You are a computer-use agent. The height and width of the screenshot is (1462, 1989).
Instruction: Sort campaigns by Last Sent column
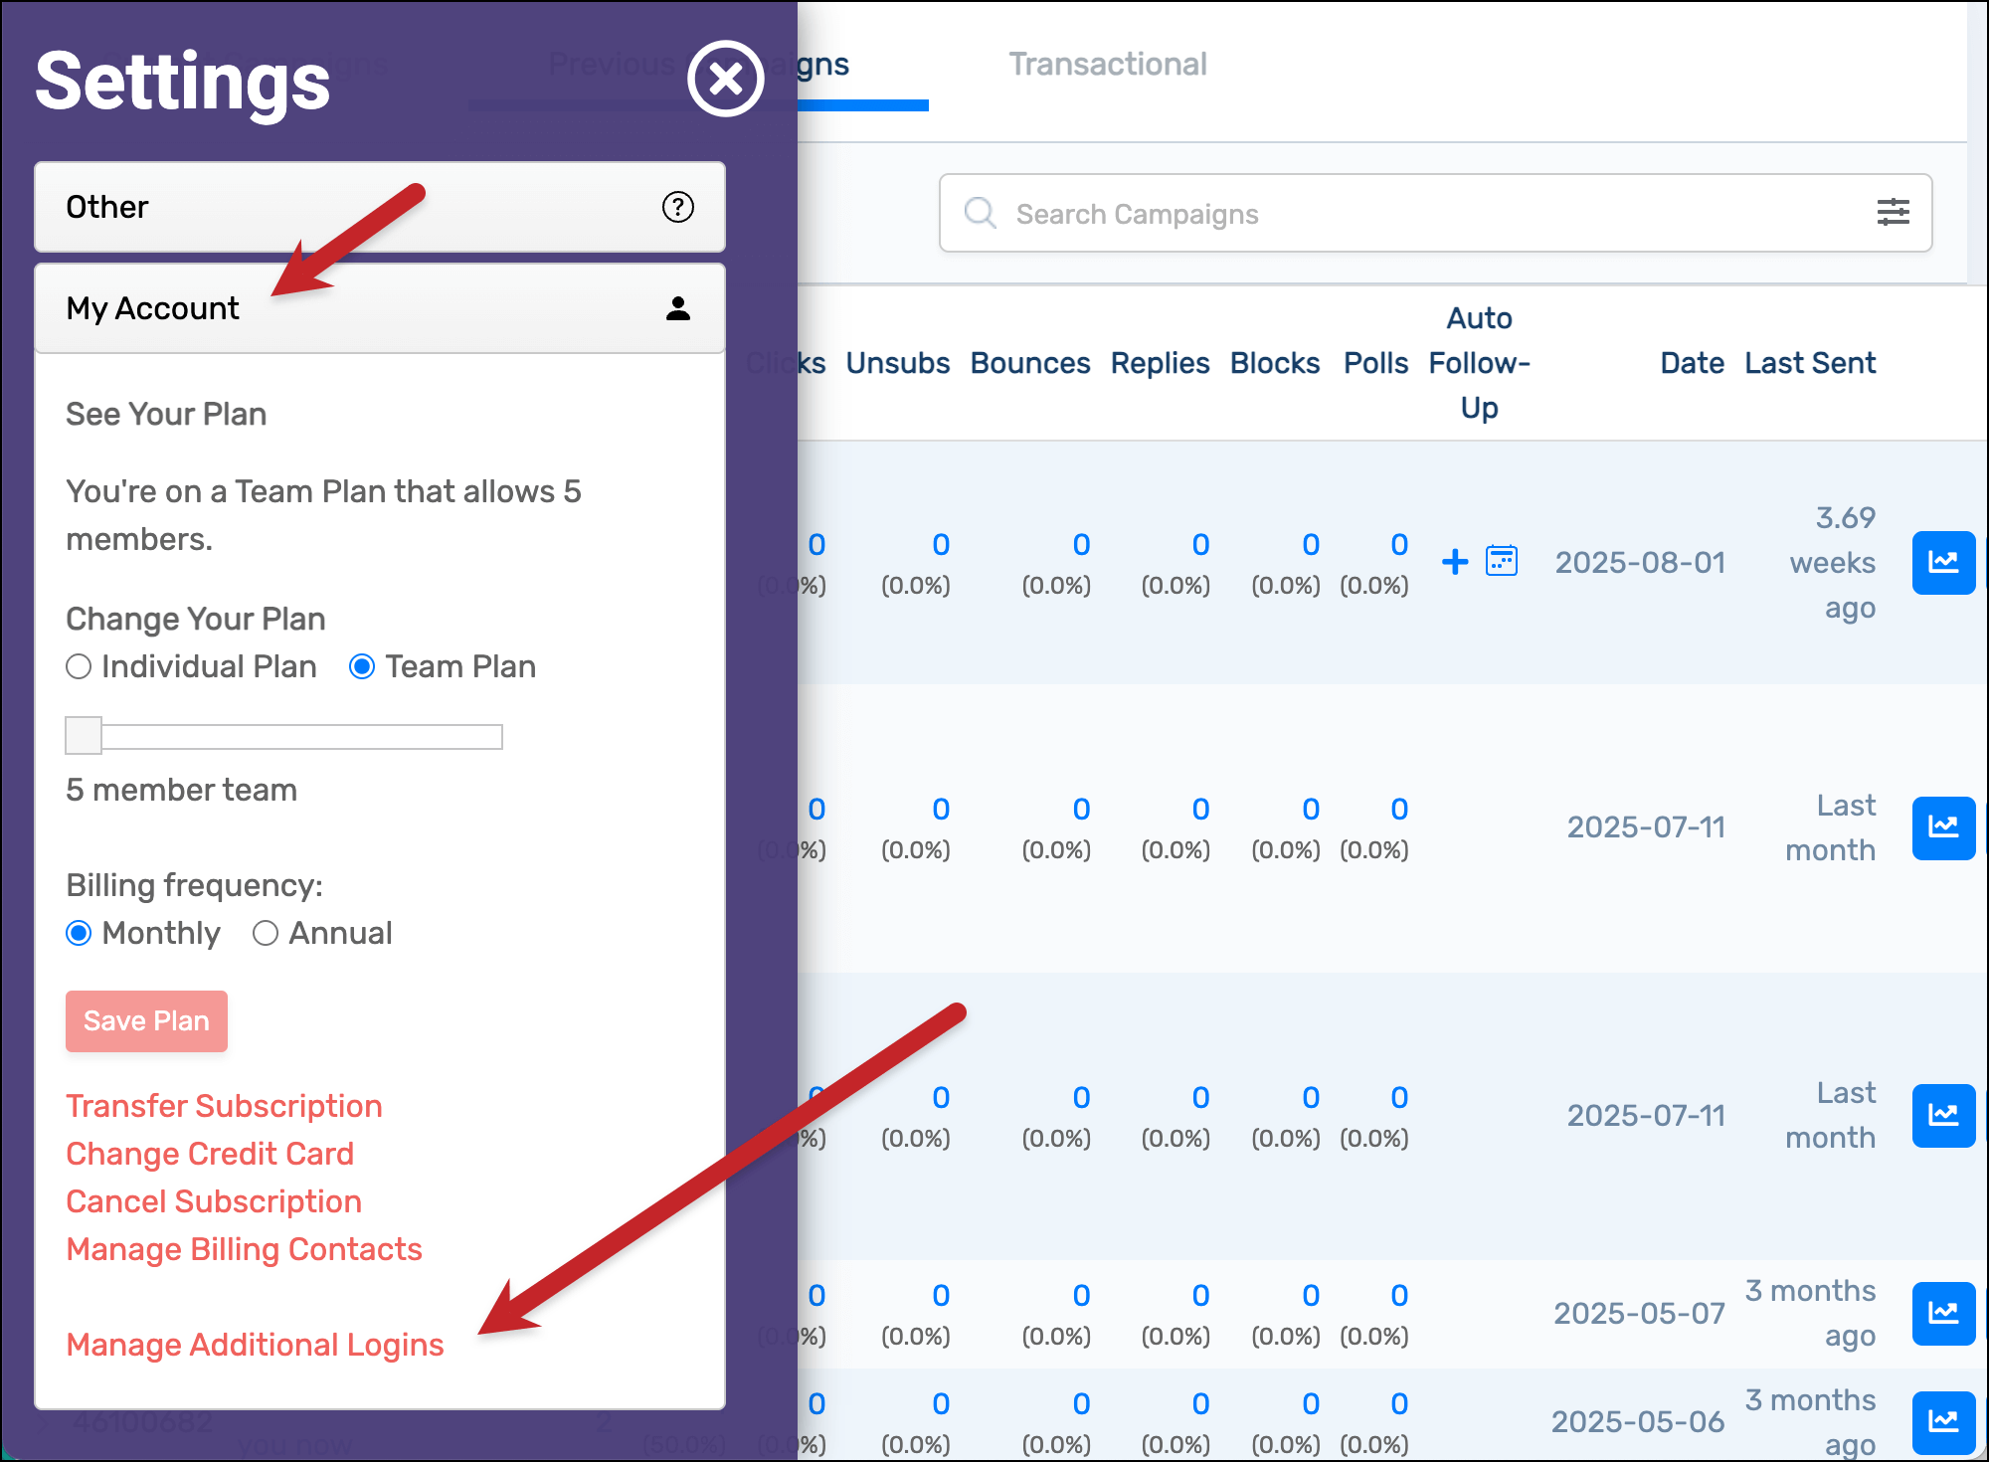(1809, 363)
